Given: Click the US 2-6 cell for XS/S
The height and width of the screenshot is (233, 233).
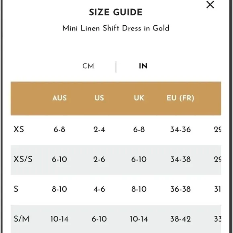Looking at the screenshot, I should click(x=99, y=159).
